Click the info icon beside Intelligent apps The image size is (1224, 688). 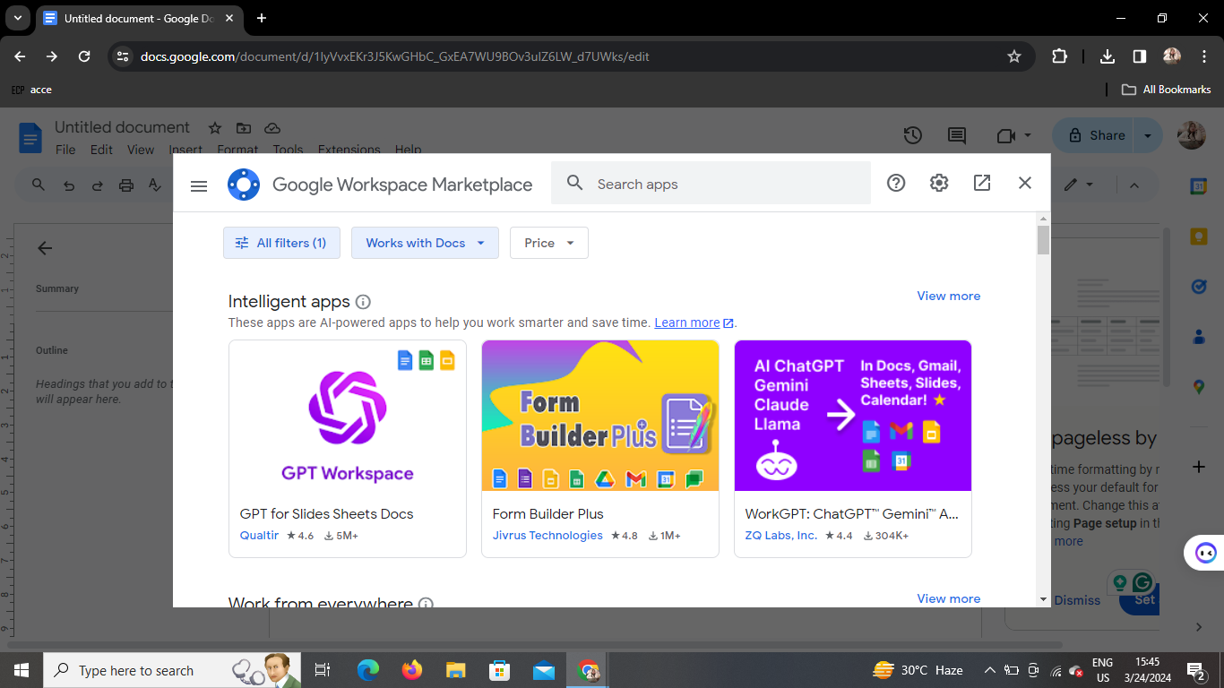[x=363, y=302]
